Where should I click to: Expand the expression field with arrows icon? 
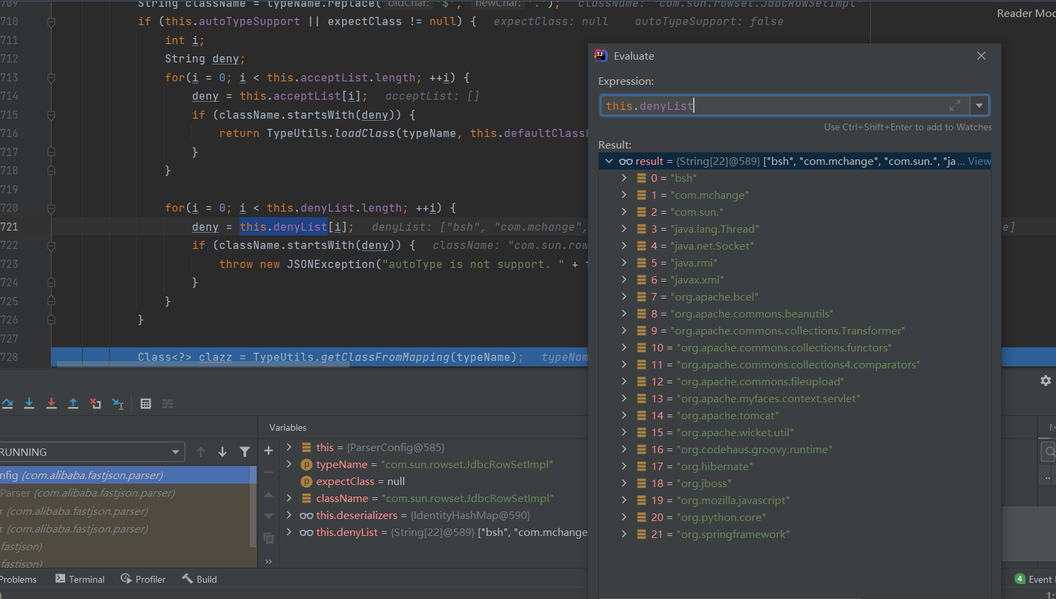coord(955,105)
